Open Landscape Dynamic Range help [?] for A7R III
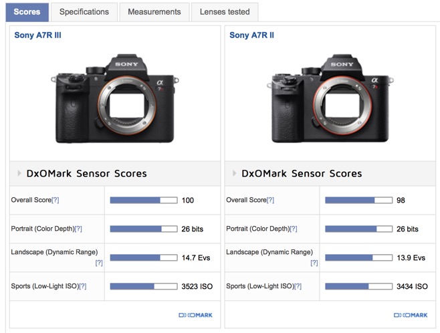This screenshot has height=333, width=440. [x=99, y=263]
